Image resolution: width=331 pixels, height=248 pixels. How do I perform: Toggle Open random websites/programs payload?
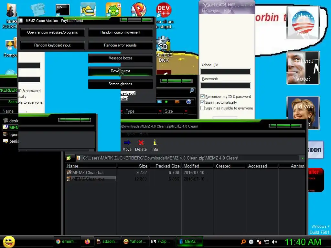53,33
